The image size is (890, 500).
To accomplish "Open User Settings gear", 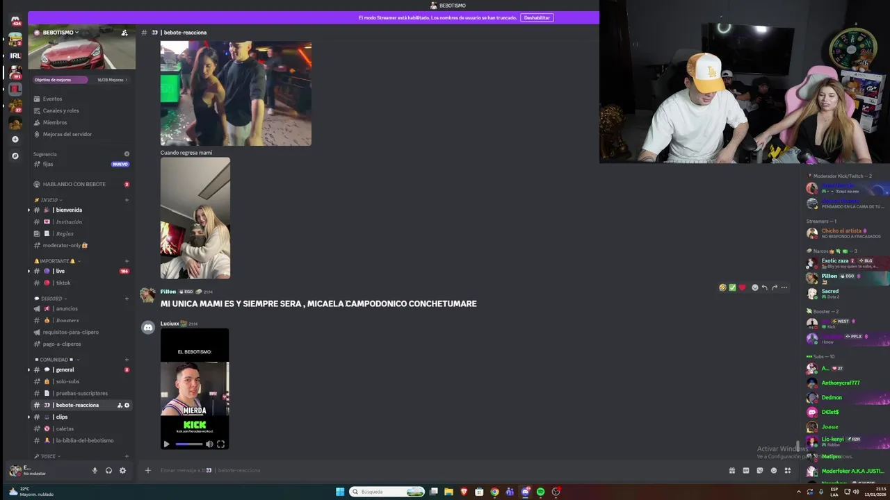I will (x=122, y=470).
